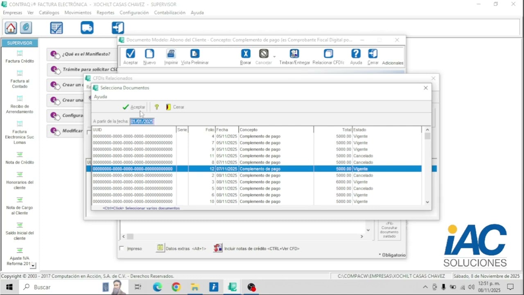Click ¿Qué es el Manifiesto? link
This screenshot has width=524, height=295.
tap(86, 54)
